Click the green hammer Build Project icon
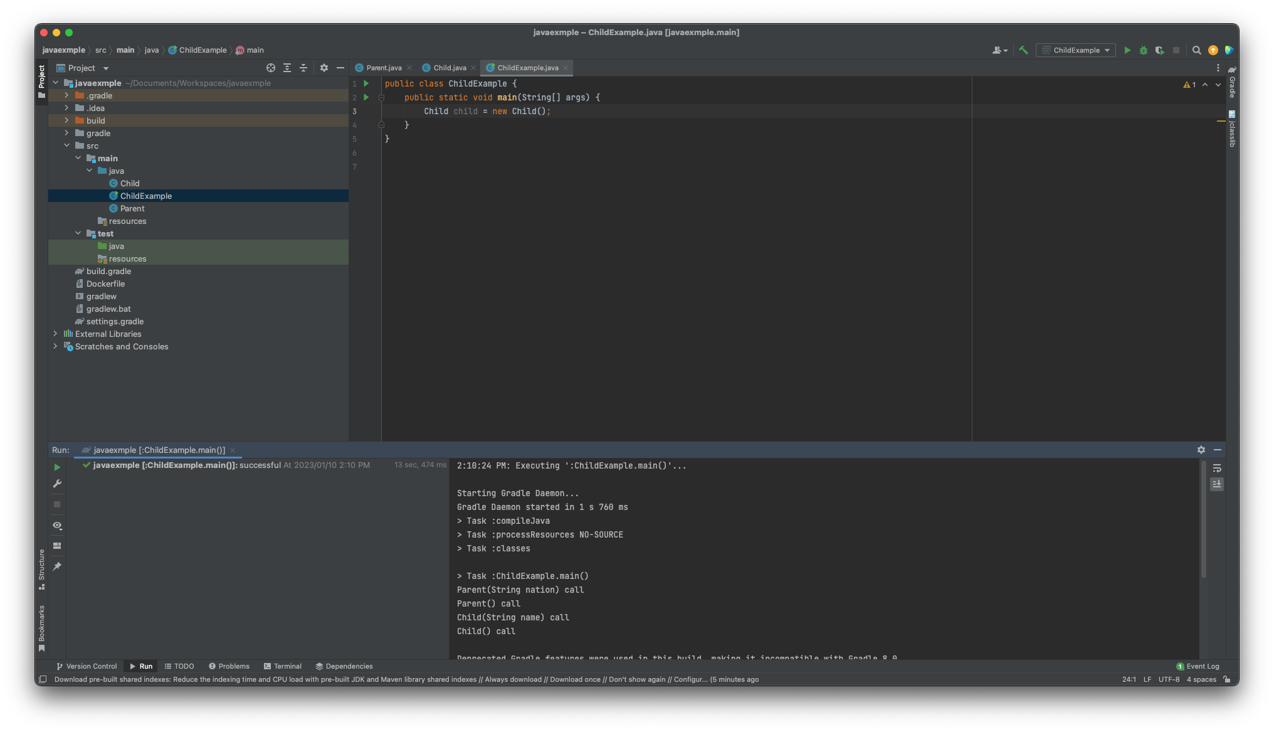Image resolution: width=1274 pixels, height=732 pixels. [1023, 50]
